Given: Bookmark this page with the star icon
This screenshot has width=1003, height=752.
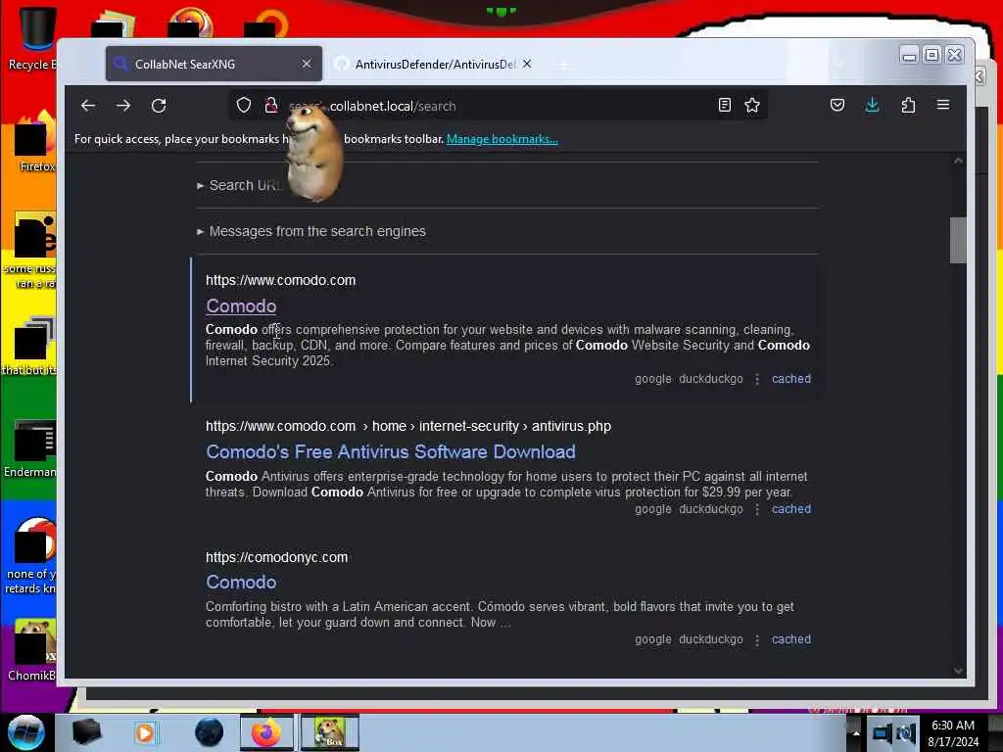Looking at the screenshot, I should (x=752, y=106).
